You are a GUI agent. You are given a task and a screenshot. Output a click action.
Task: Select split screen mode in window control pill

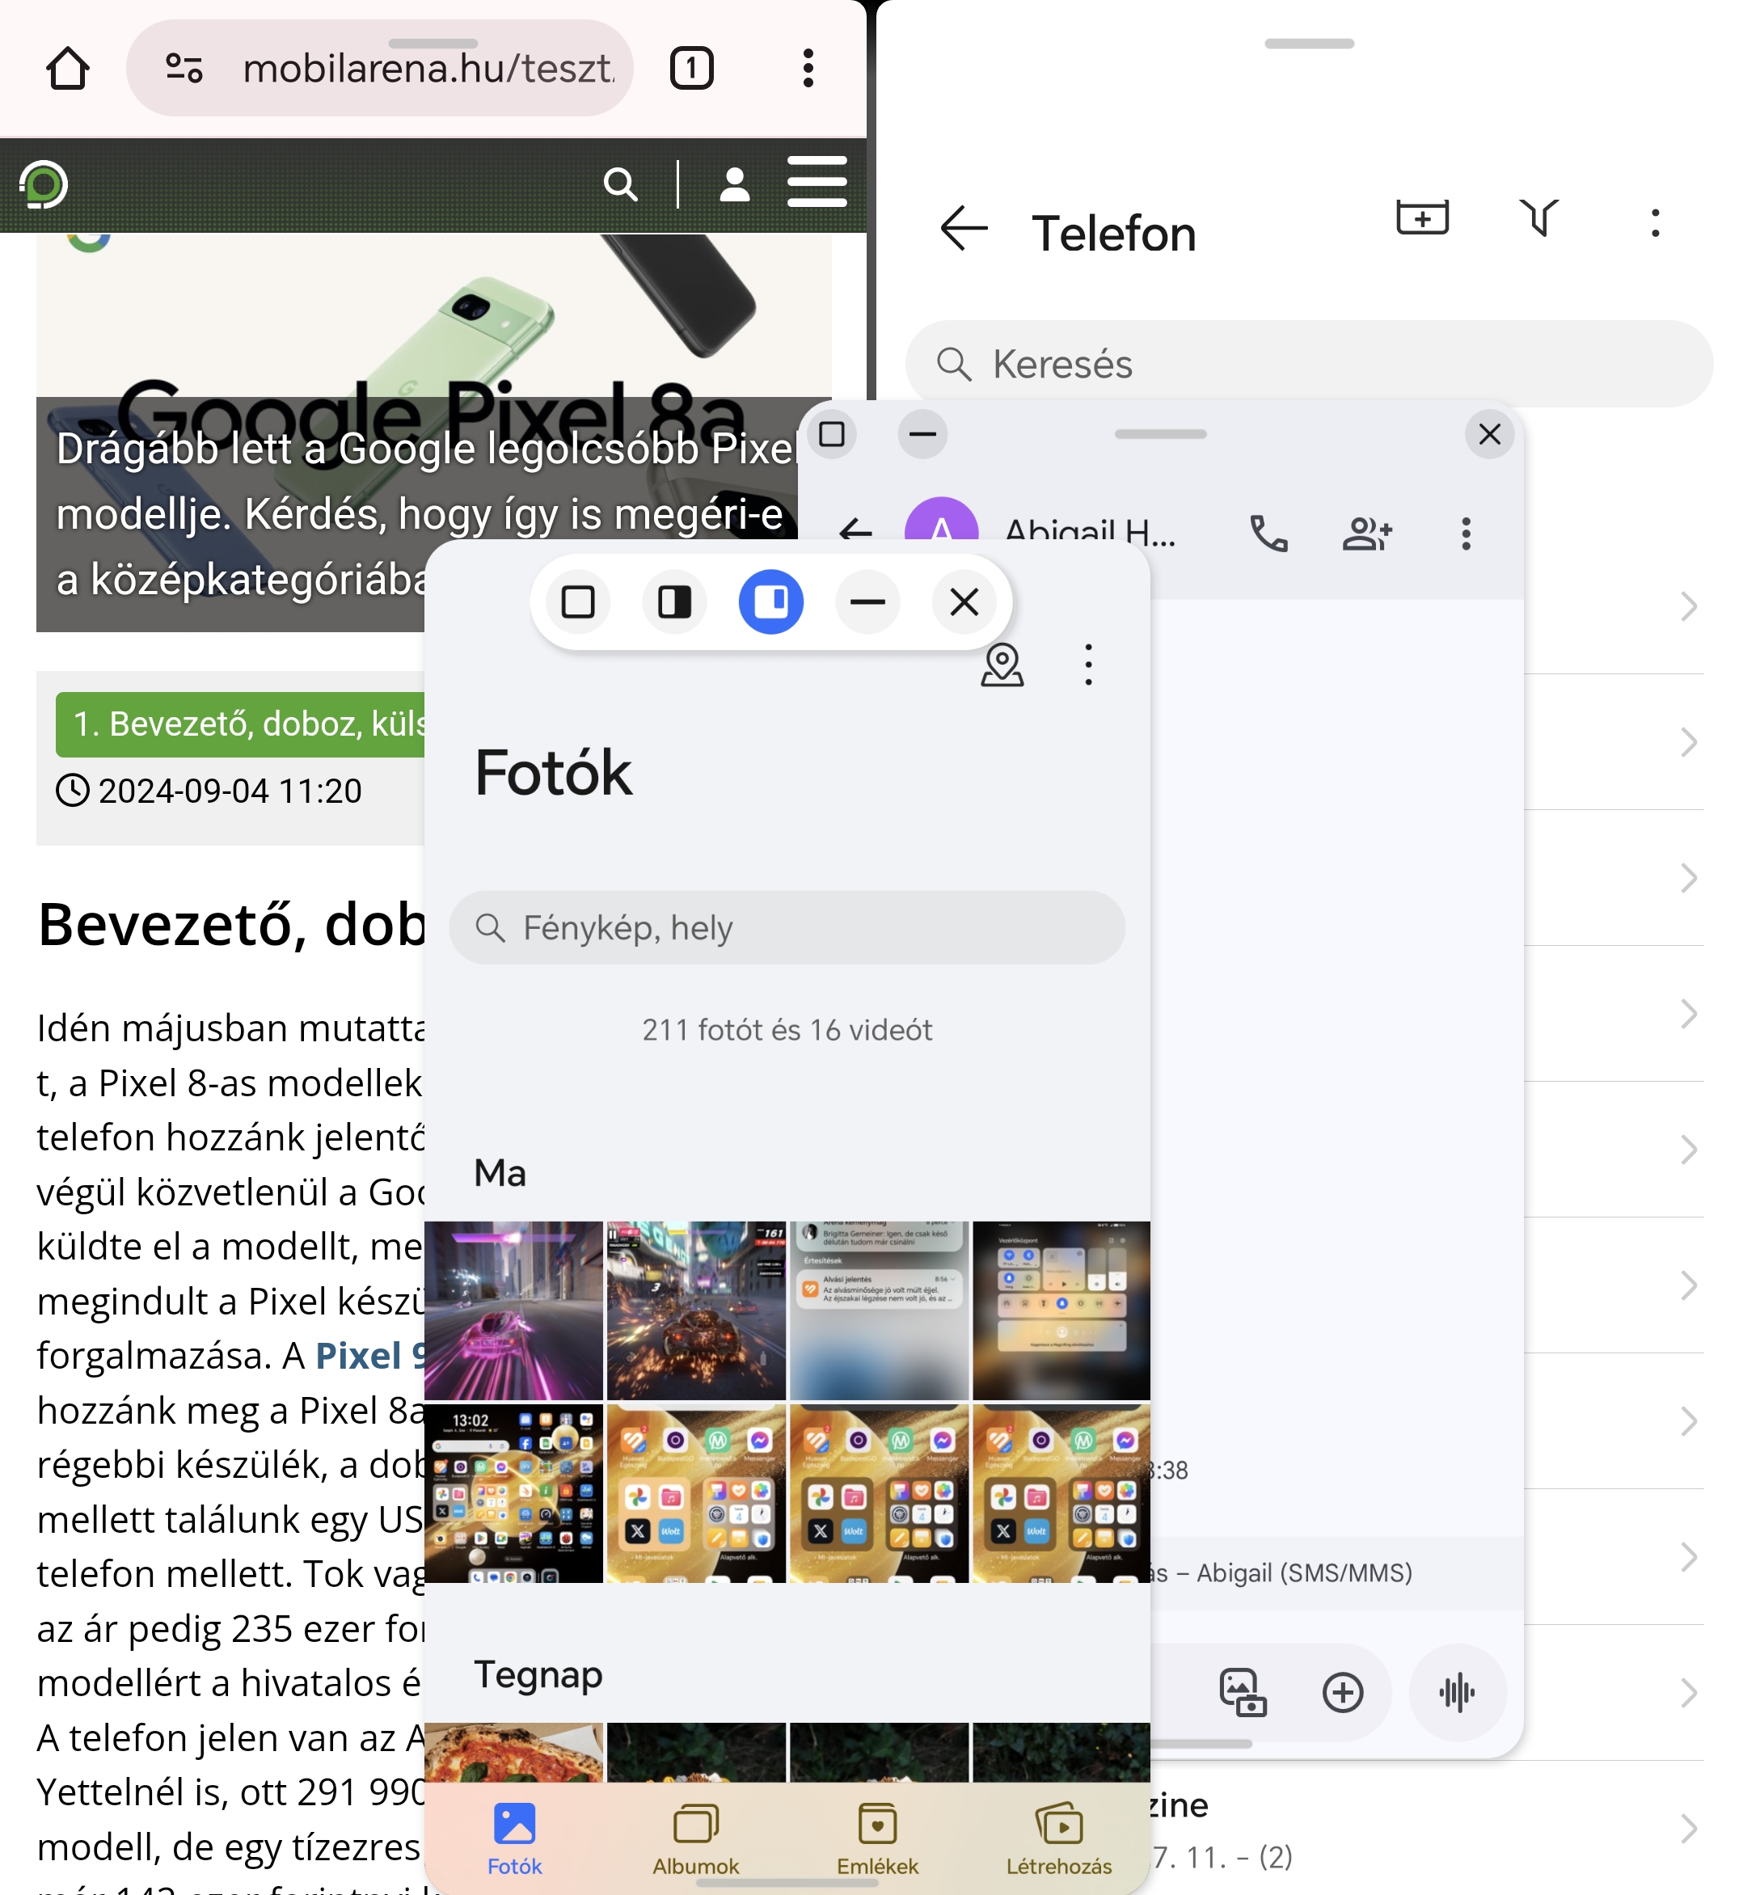(x=674, y=601)
